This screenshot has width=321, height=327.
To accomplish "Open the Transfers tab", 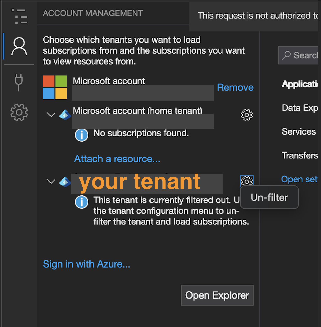I will [x=299, y=155].
